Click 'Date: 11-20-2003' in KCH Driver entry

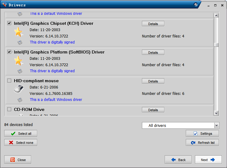[x=45, y=30]
